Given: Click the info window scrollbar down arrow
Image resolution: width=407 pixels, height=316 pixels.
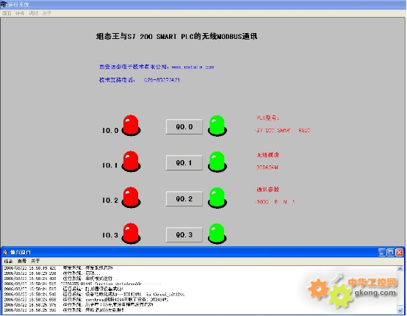Looking at the screenshot, I should (x=400, y=310).
